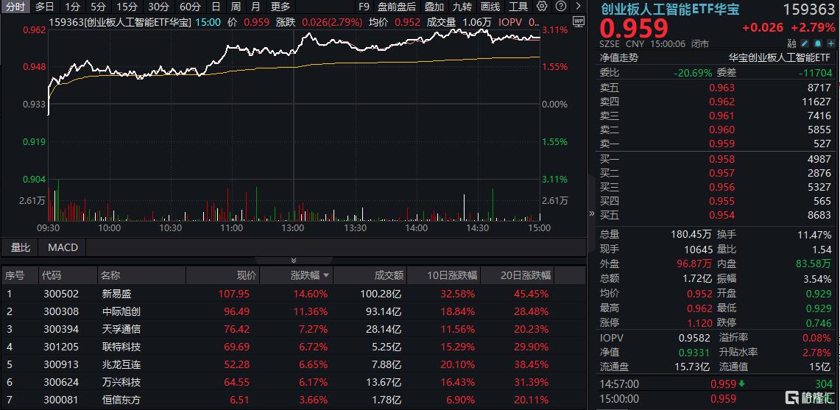Switch to the 15分 chart period

127,7
